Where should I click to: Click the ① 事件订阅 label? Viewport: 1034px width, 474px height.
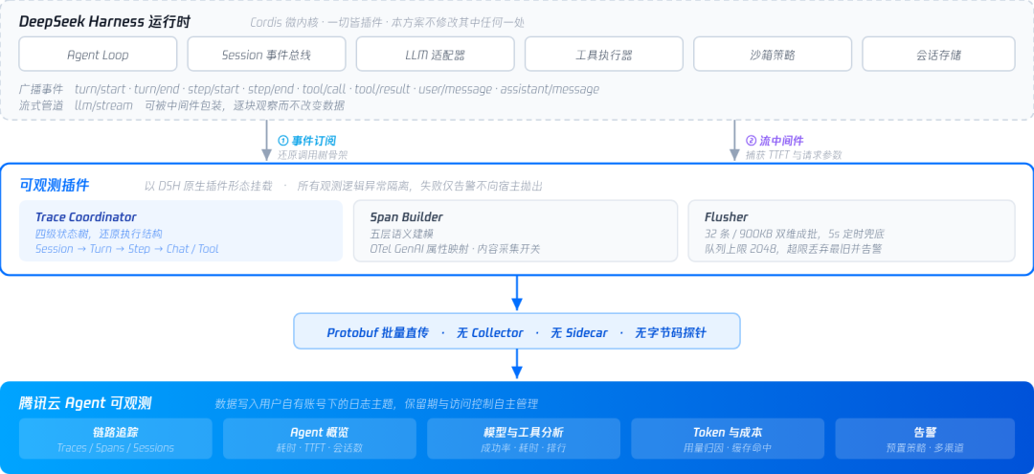tap(307, 141)
